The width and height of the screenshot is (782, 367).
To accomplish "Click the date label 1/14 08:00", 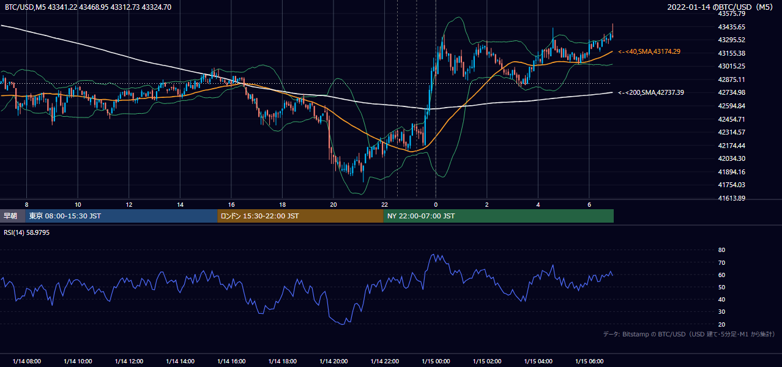I will coord(26,361).
